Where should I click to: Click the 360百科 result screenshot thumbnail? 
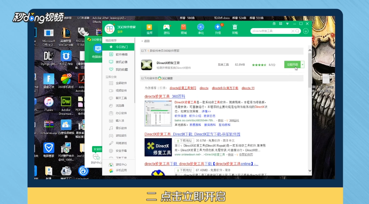[158, 113]
